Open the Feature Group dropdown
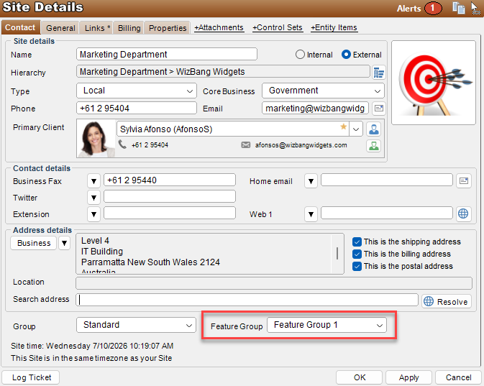The height and width of the screenshot is (386, 484). [327, 325]
